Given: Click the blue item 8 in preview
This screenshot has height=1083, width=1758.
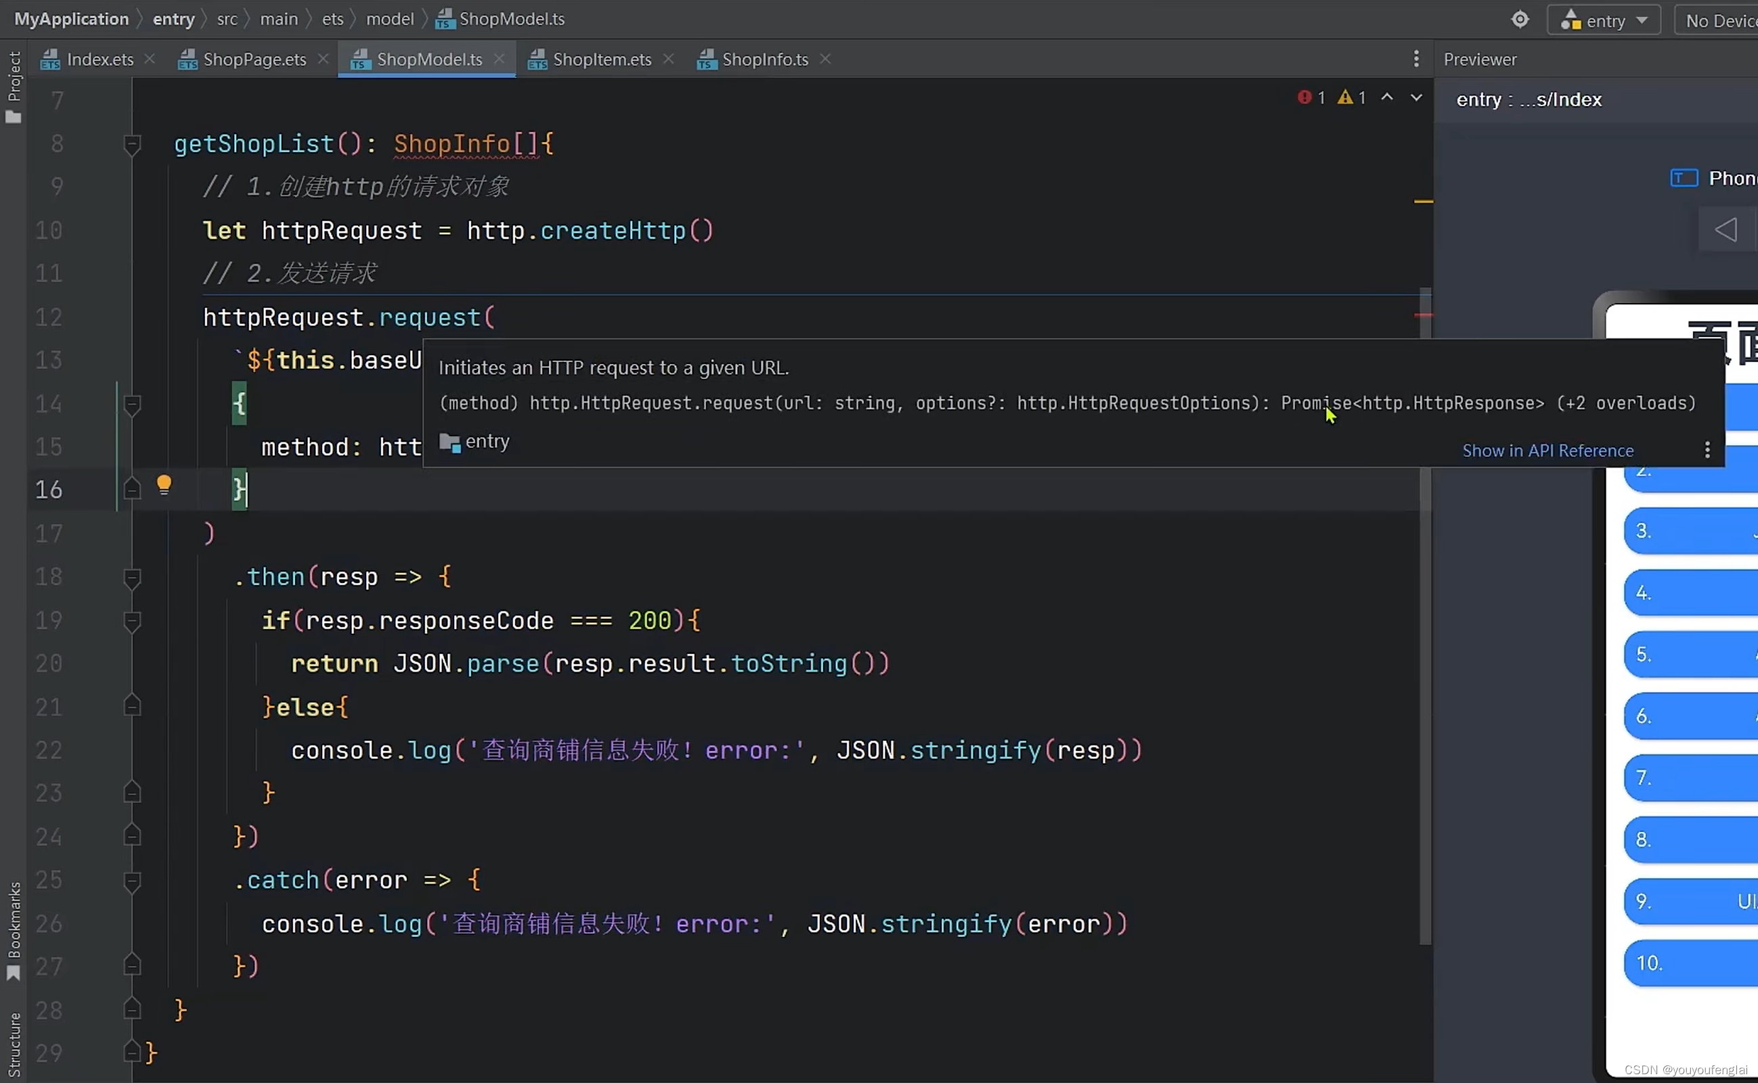Looking at the screenshot, I should [x=1690, y=839].
